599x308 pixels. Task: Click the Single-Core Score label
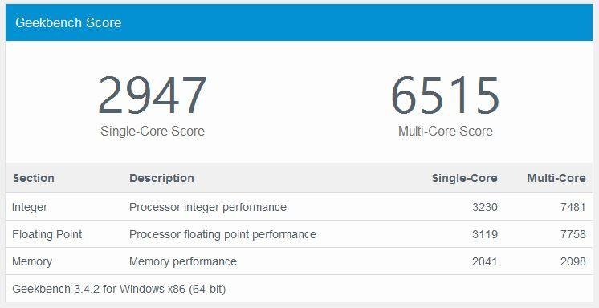(x=153, y=132)
